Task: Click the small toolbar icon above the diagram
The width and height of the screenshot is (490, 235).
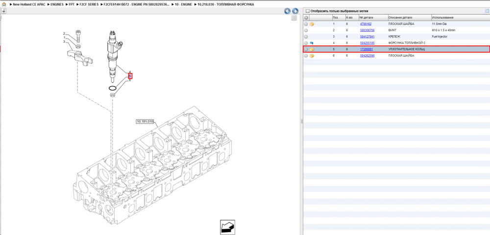Action: coord(3,11)
